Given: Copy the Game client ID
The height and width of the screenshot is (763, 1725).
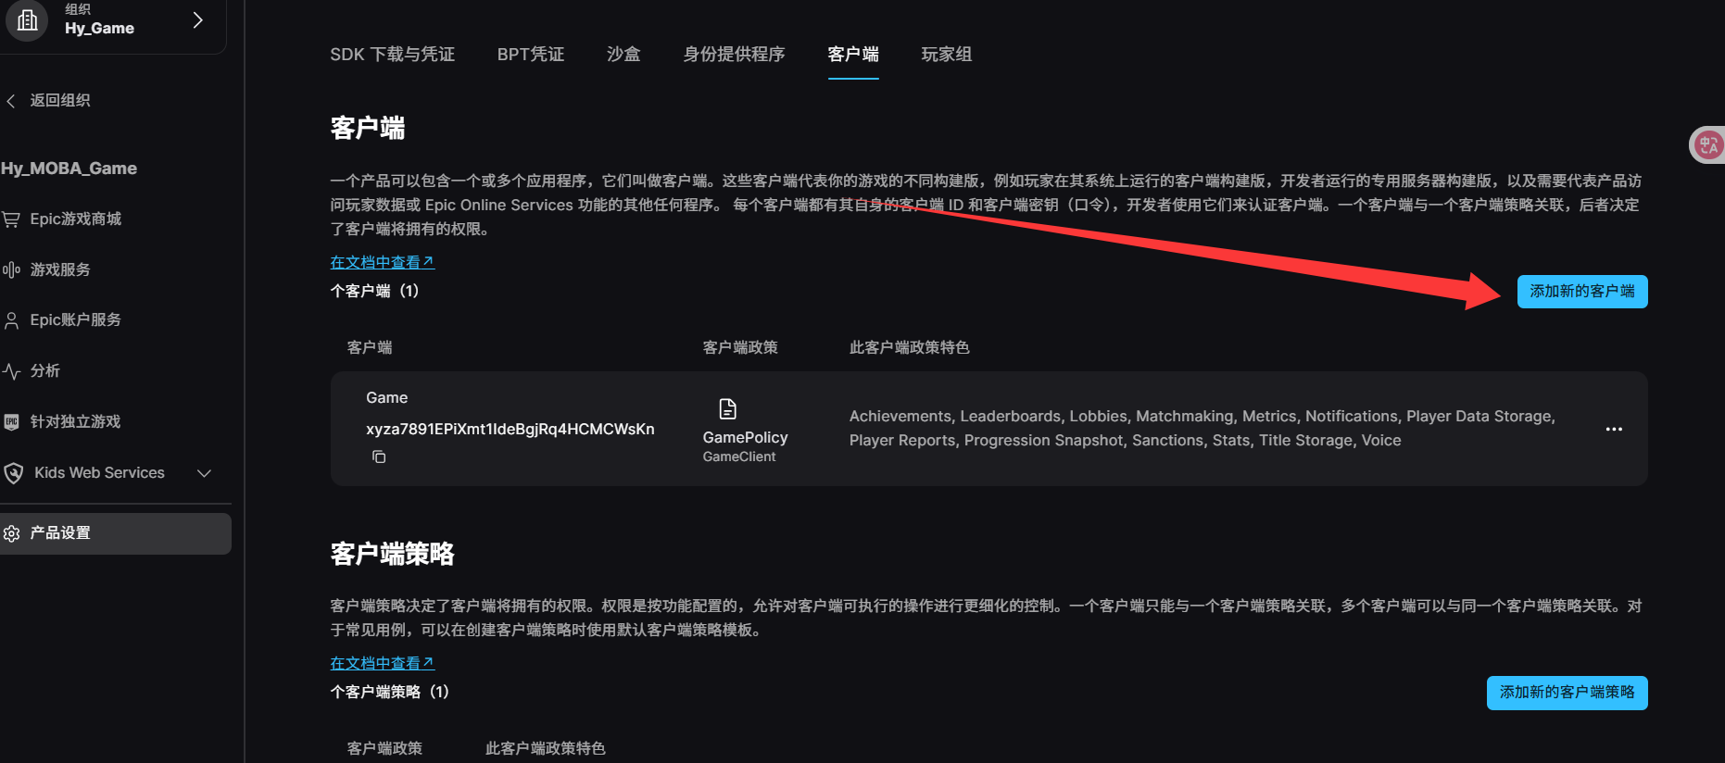Looking at the screenshot, I should point(379,457).
